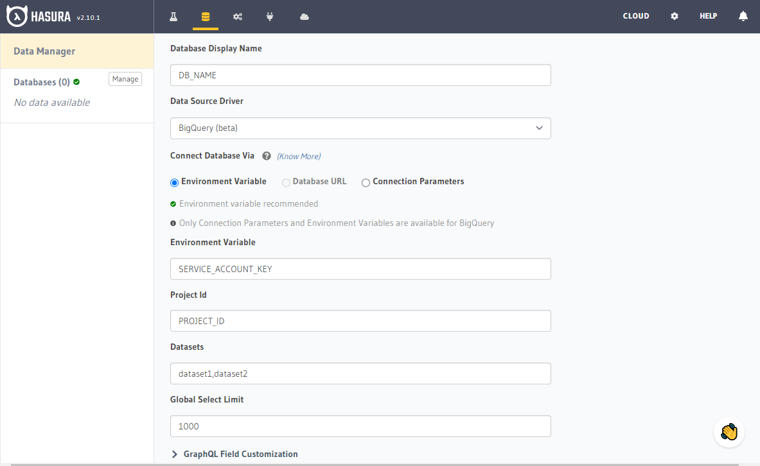Open the Know More link
The height and width of the screenshot is (466, 760).
299,156
